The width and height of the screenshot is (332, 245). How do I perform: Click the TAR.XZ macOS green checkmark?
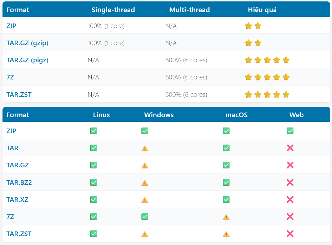(x=226, y=199)
